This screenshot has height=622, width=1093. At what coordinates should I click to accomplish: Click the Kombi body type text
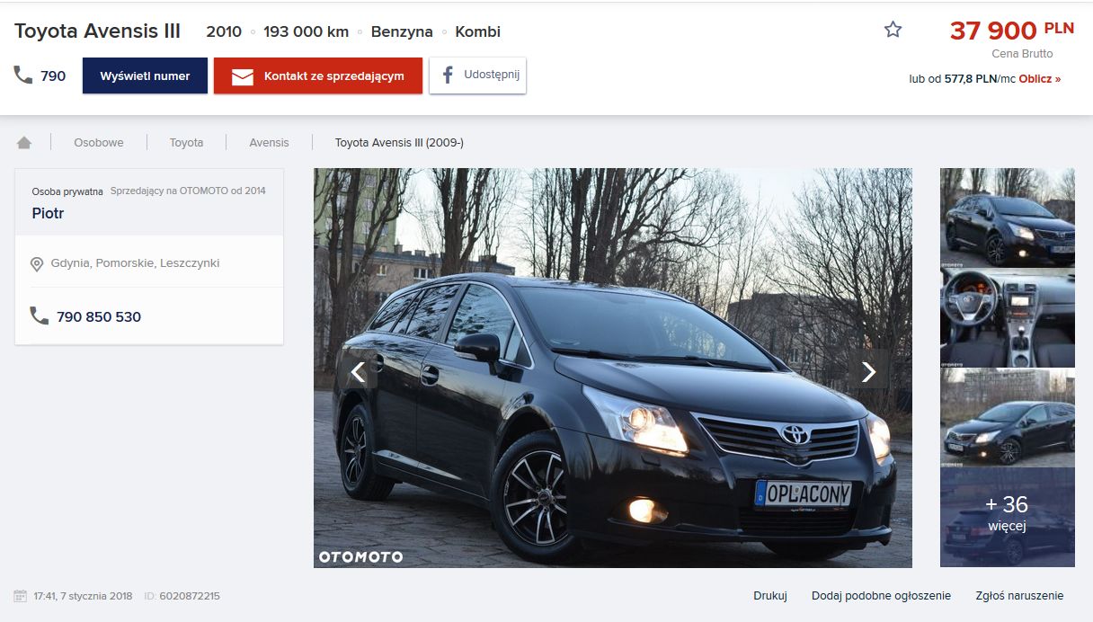pyautogui.click(x=478, y=31)
